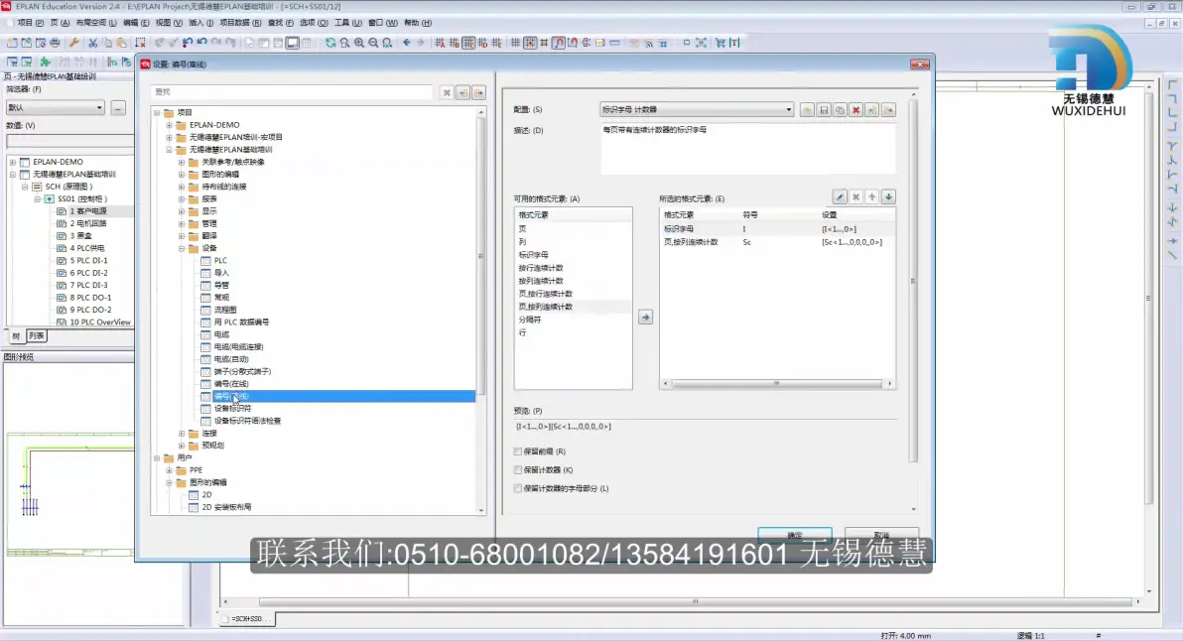Expand the EPLAN-DEMO node in settings tree
This screenshot has height=641, width=1183.
(169, 125)
